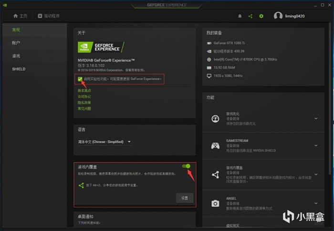The height and width of the screenshot is (231, 334).
Task: Click the 1920 x 1080, 144Hz display text
Action: tap(228, 76)
